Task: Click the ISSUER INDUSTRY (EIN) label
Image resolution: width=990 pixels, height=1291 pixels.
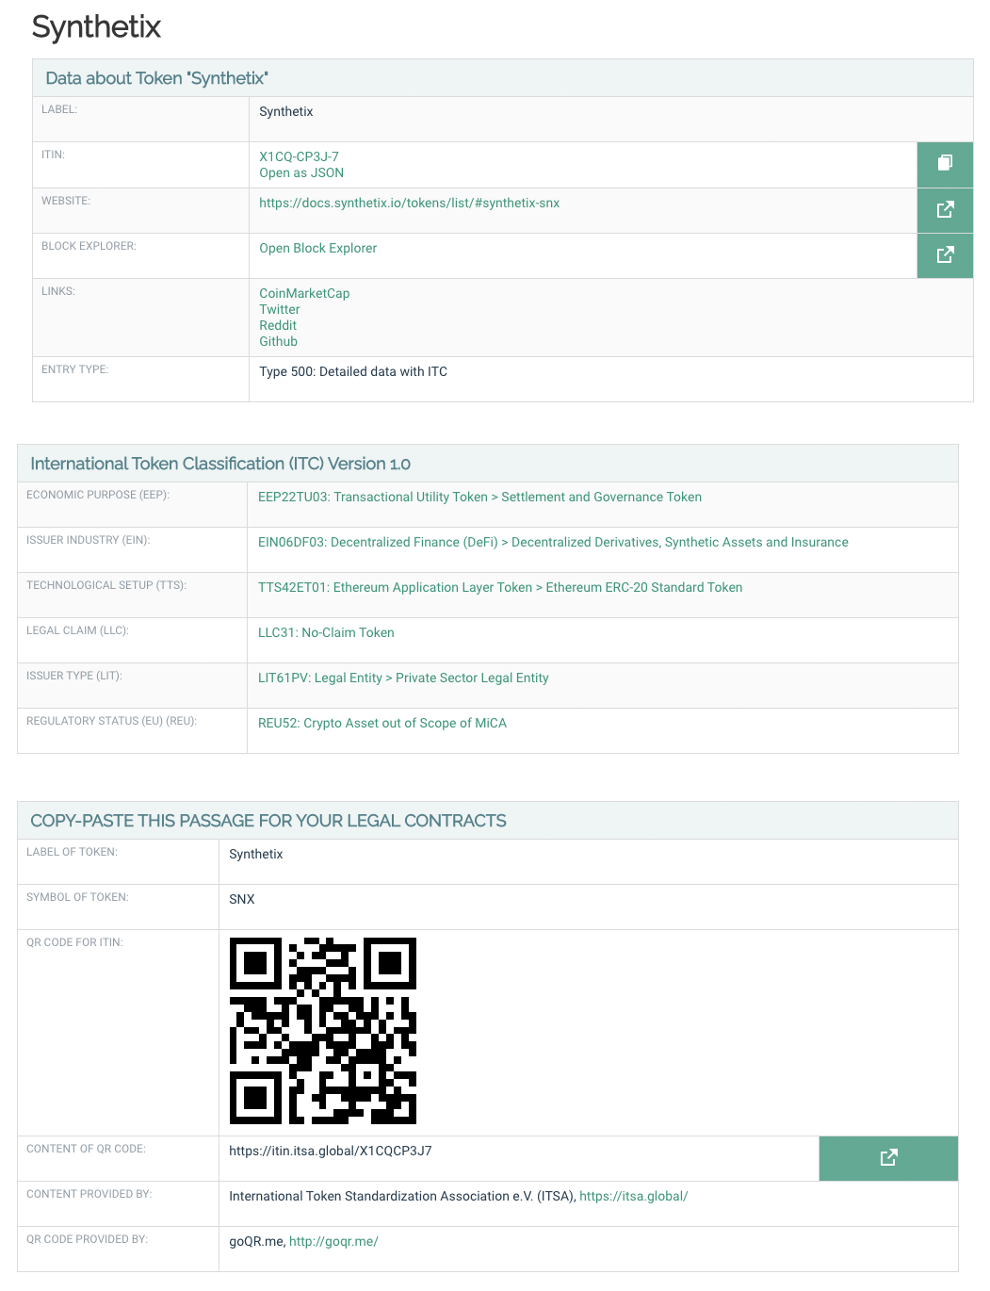Action: tap(89, 540)
